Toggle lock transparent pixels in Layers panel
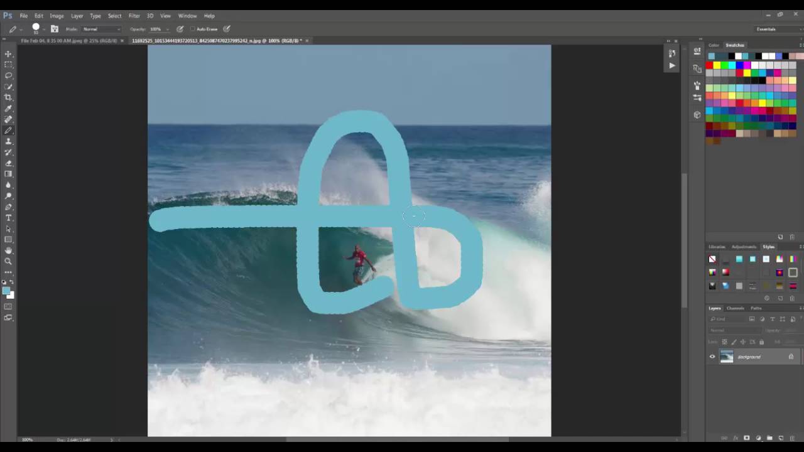This screenshot has width=804, height=452. tap(724, 342)
